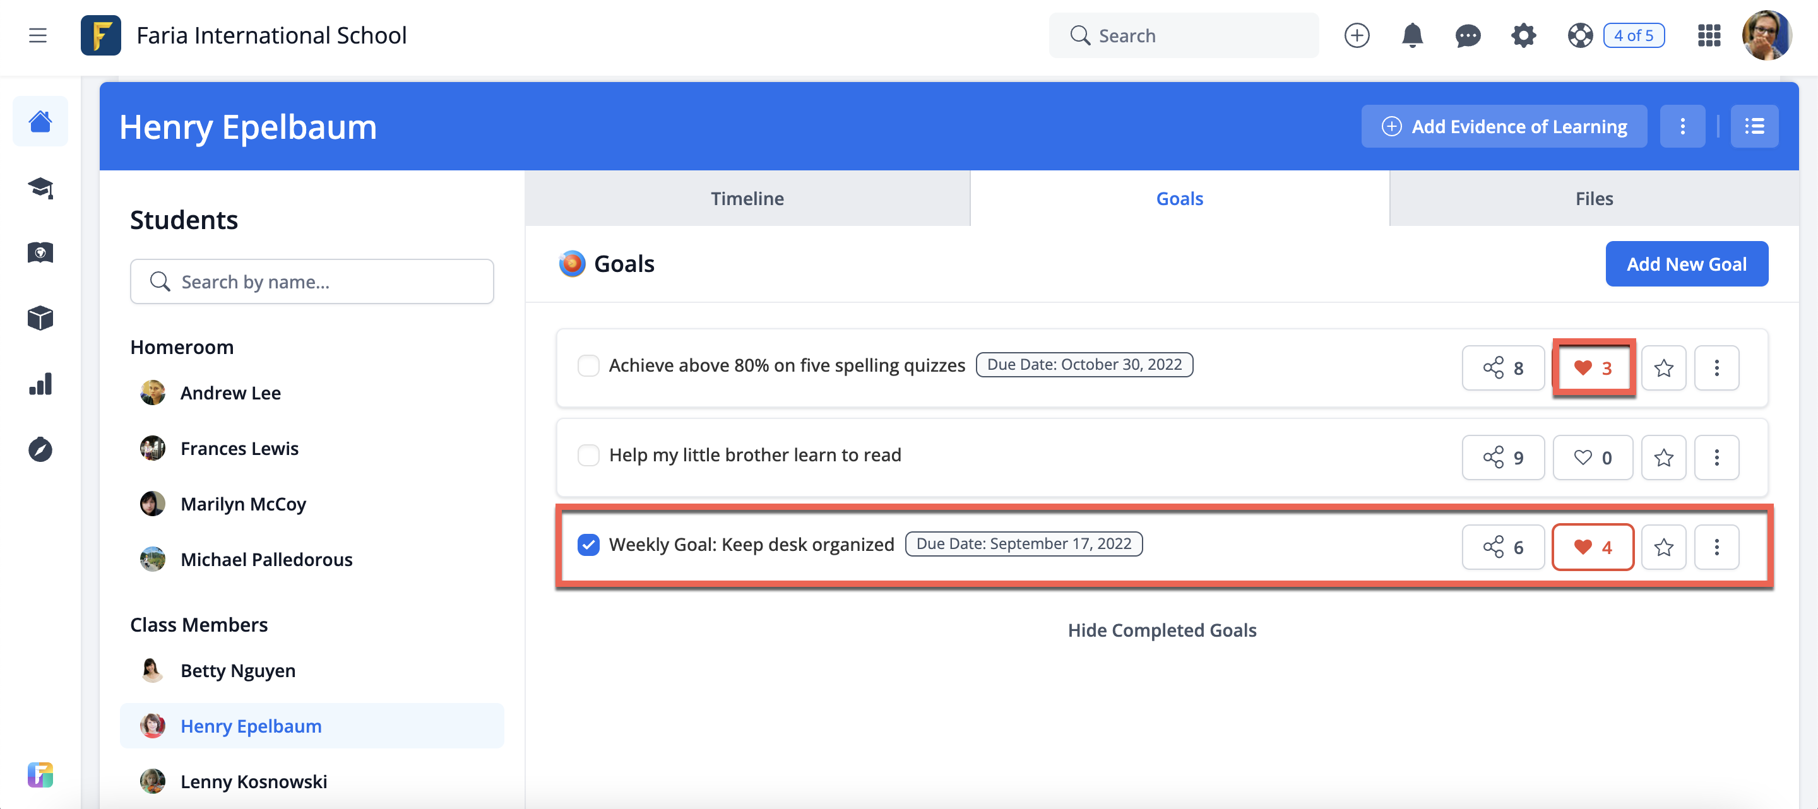1818x809 pixels.
Task: Open more options for desk organized goal
Action: [x=1716, y=546]
